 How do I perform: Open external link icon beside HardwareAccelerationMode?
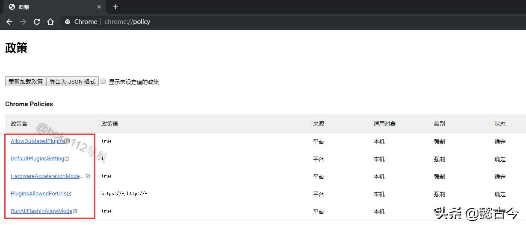pos(88,176)
